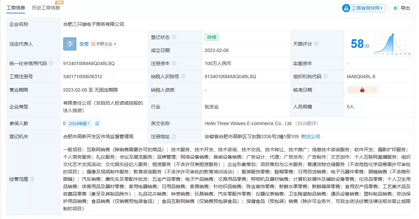Click the 导出 export button
419x219 pixels.
pyautogui.click(x=402, y=8)
